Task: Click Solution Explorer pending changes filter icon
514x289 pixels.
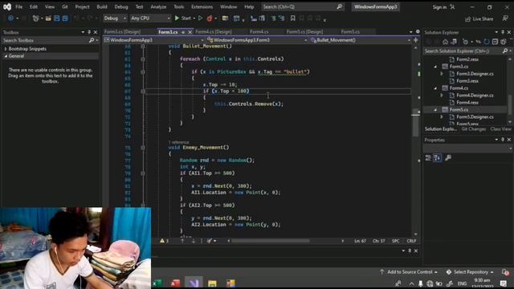Action: 465,42
